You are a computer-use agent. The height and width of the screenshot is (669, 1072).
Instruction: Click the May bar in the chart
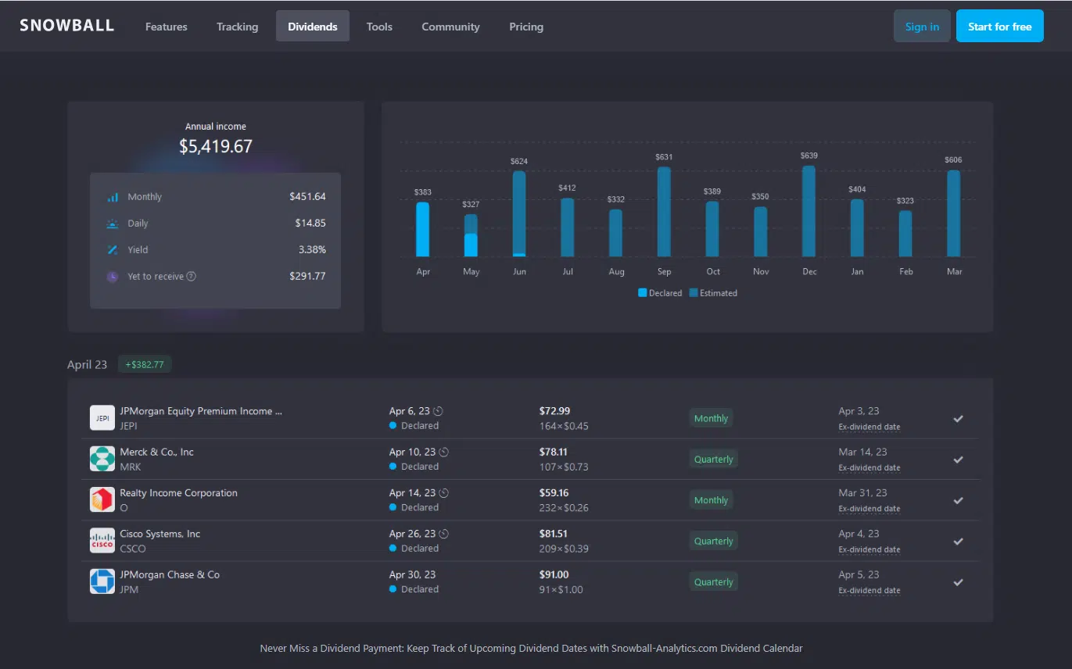tap(471, 235)
